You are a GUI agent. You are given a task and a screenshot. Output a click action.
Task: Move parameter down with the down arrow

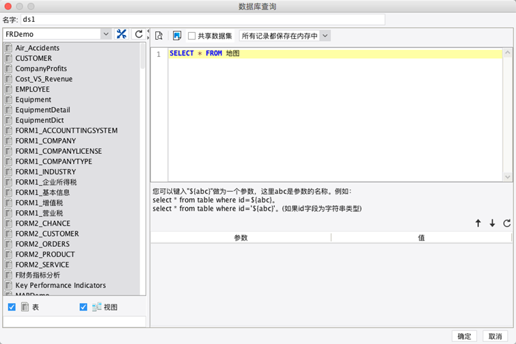(x=492, y=223)
